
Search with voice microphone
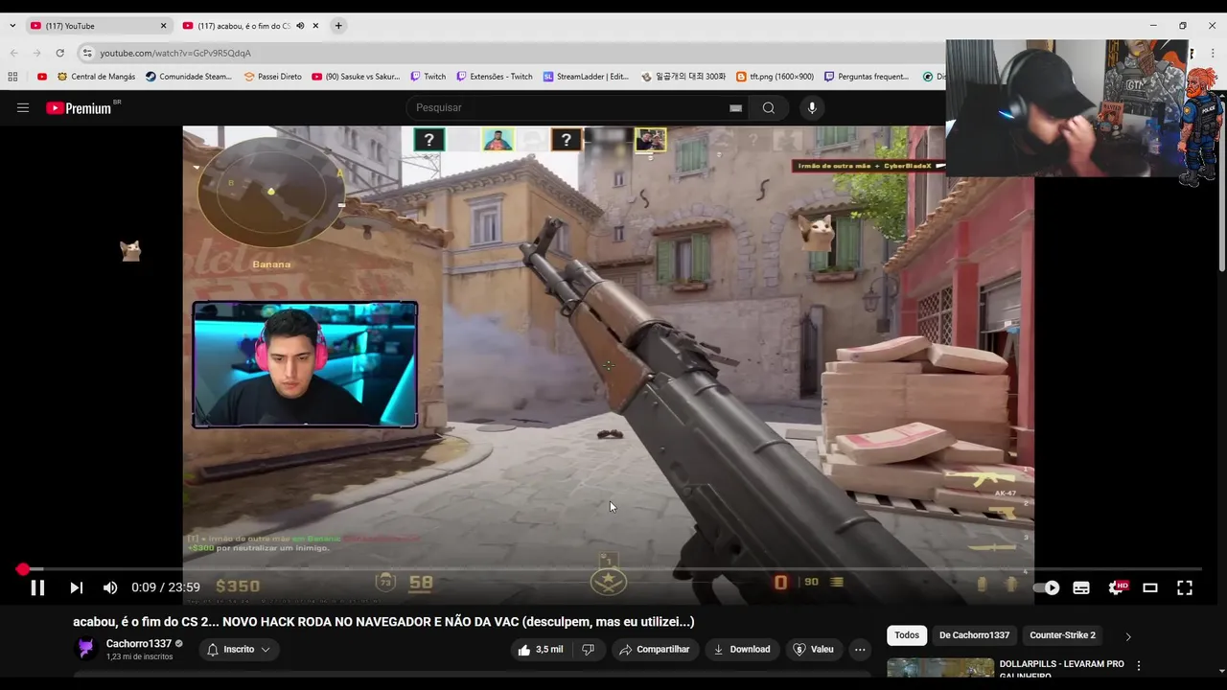tap(812, 107)
